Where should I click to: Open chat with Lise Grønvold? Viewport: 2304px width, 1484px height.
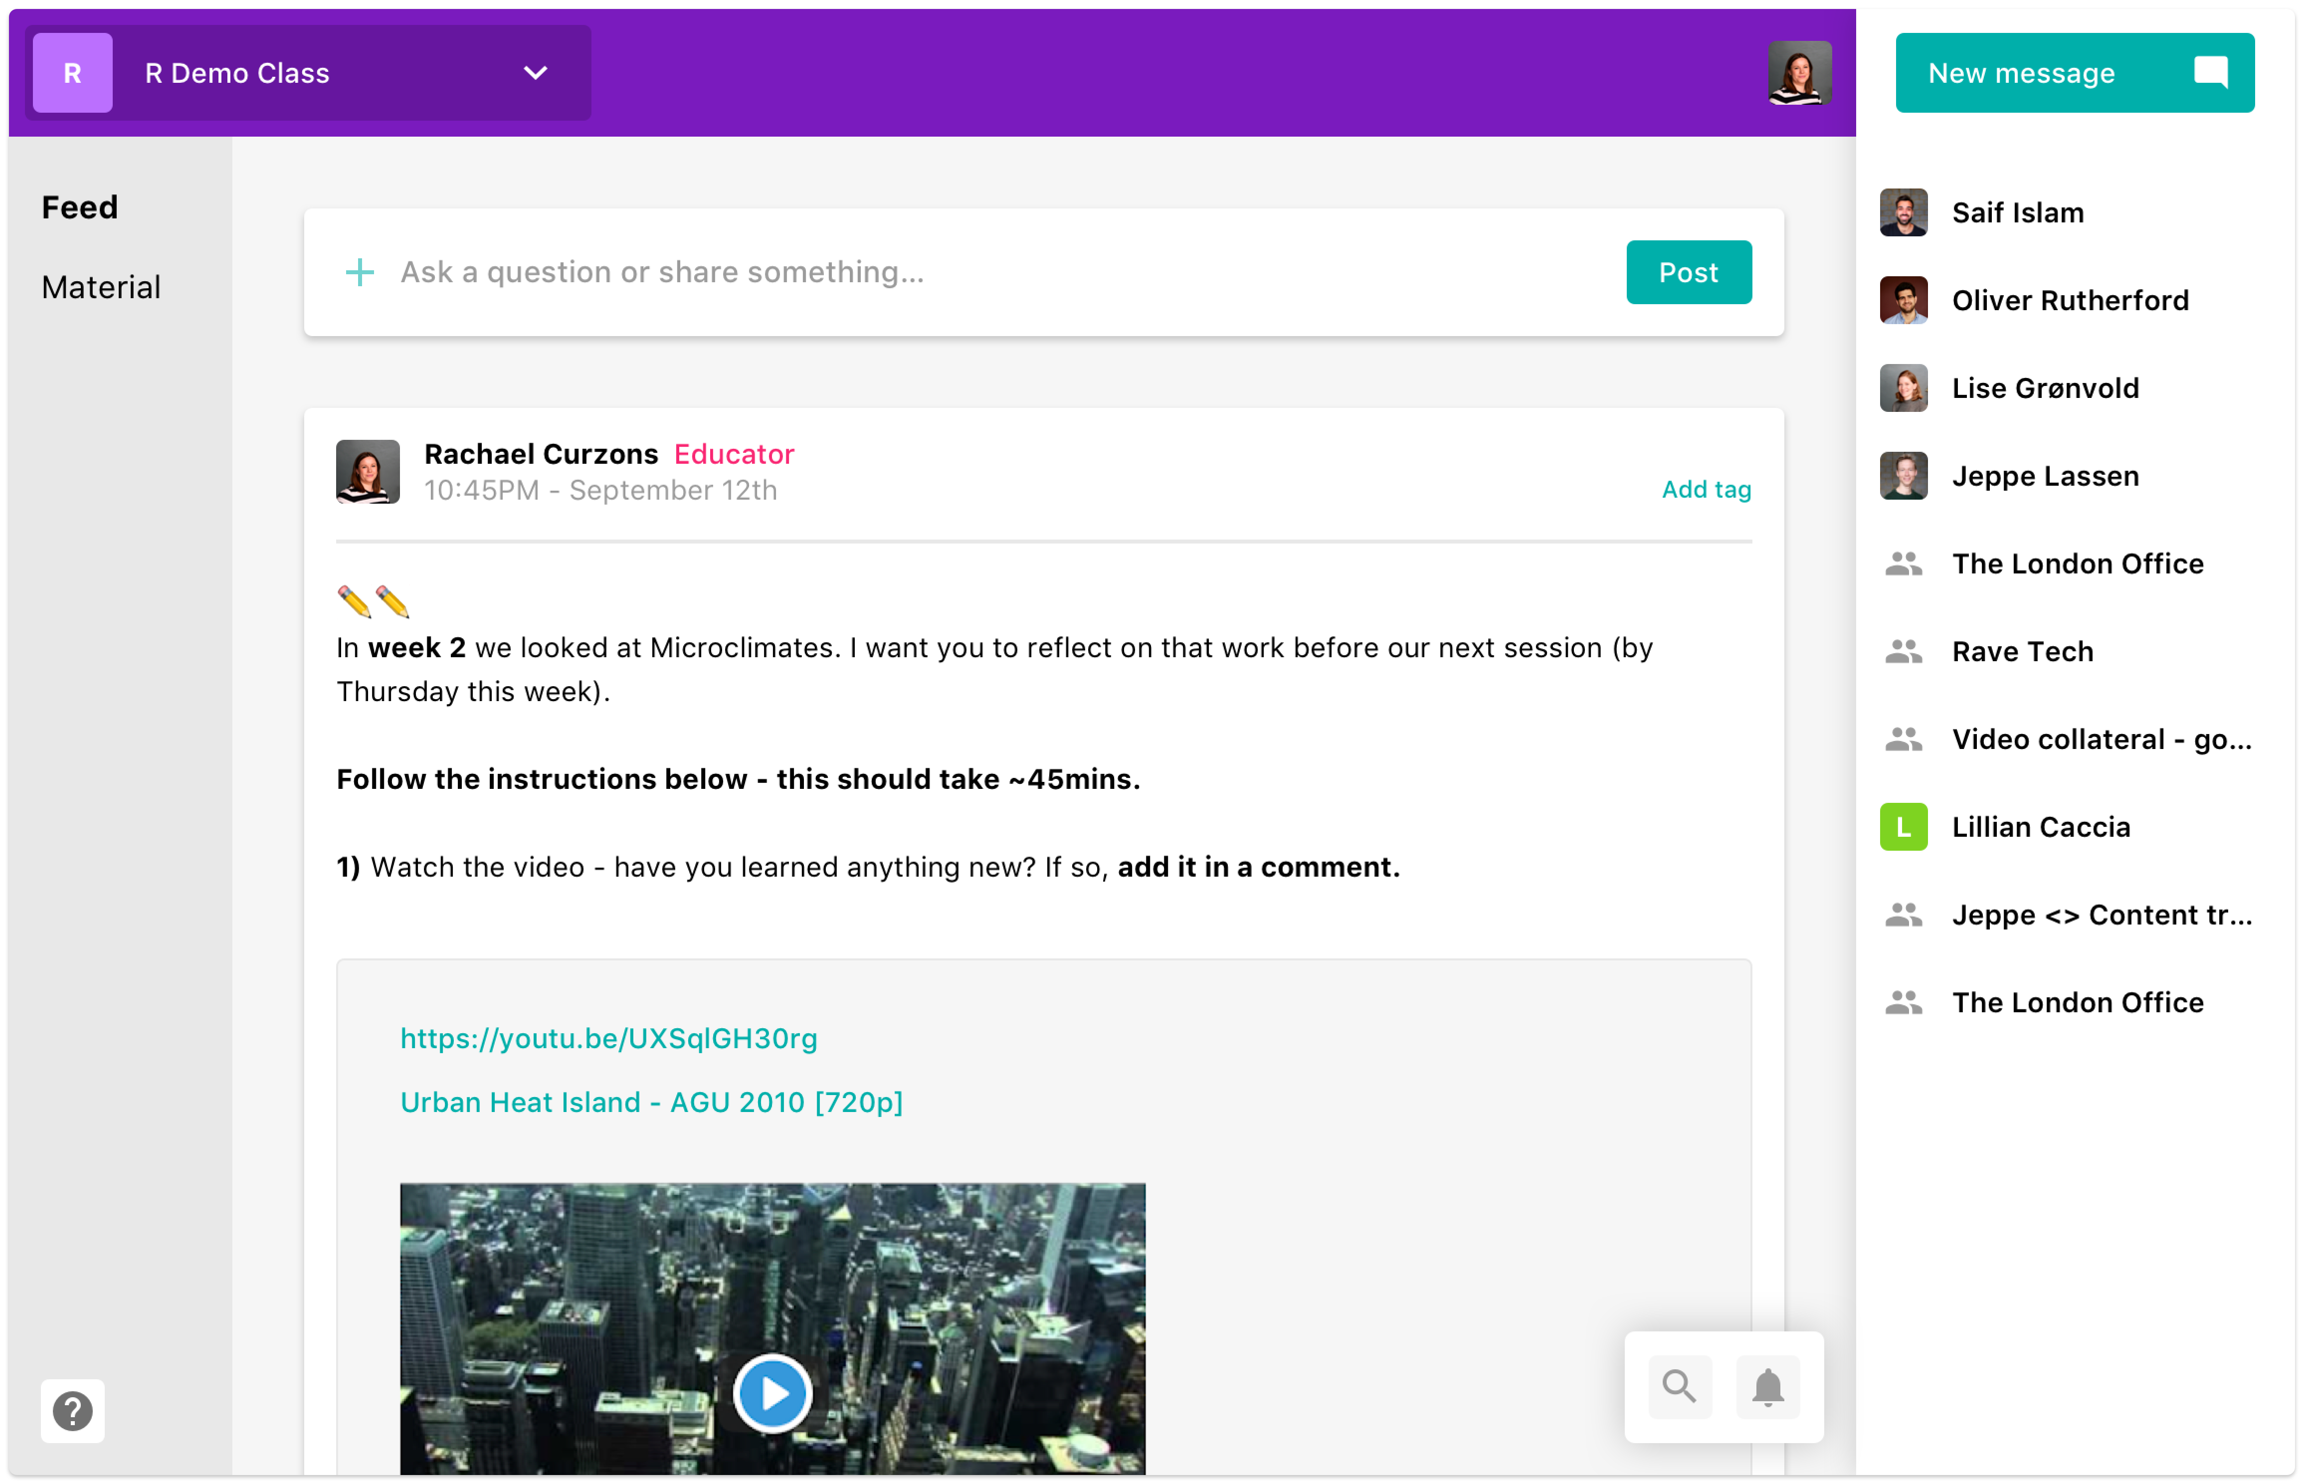[2074, 387]
